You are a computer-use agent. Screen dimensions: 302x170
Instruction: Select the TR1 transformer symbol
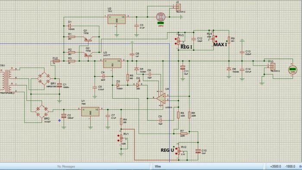6,81
